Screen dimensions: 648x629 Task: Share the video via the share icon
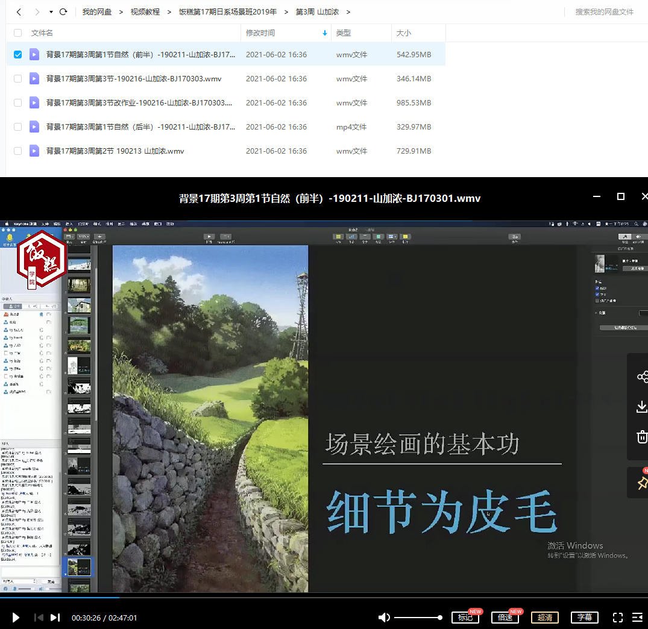(642, 377)
